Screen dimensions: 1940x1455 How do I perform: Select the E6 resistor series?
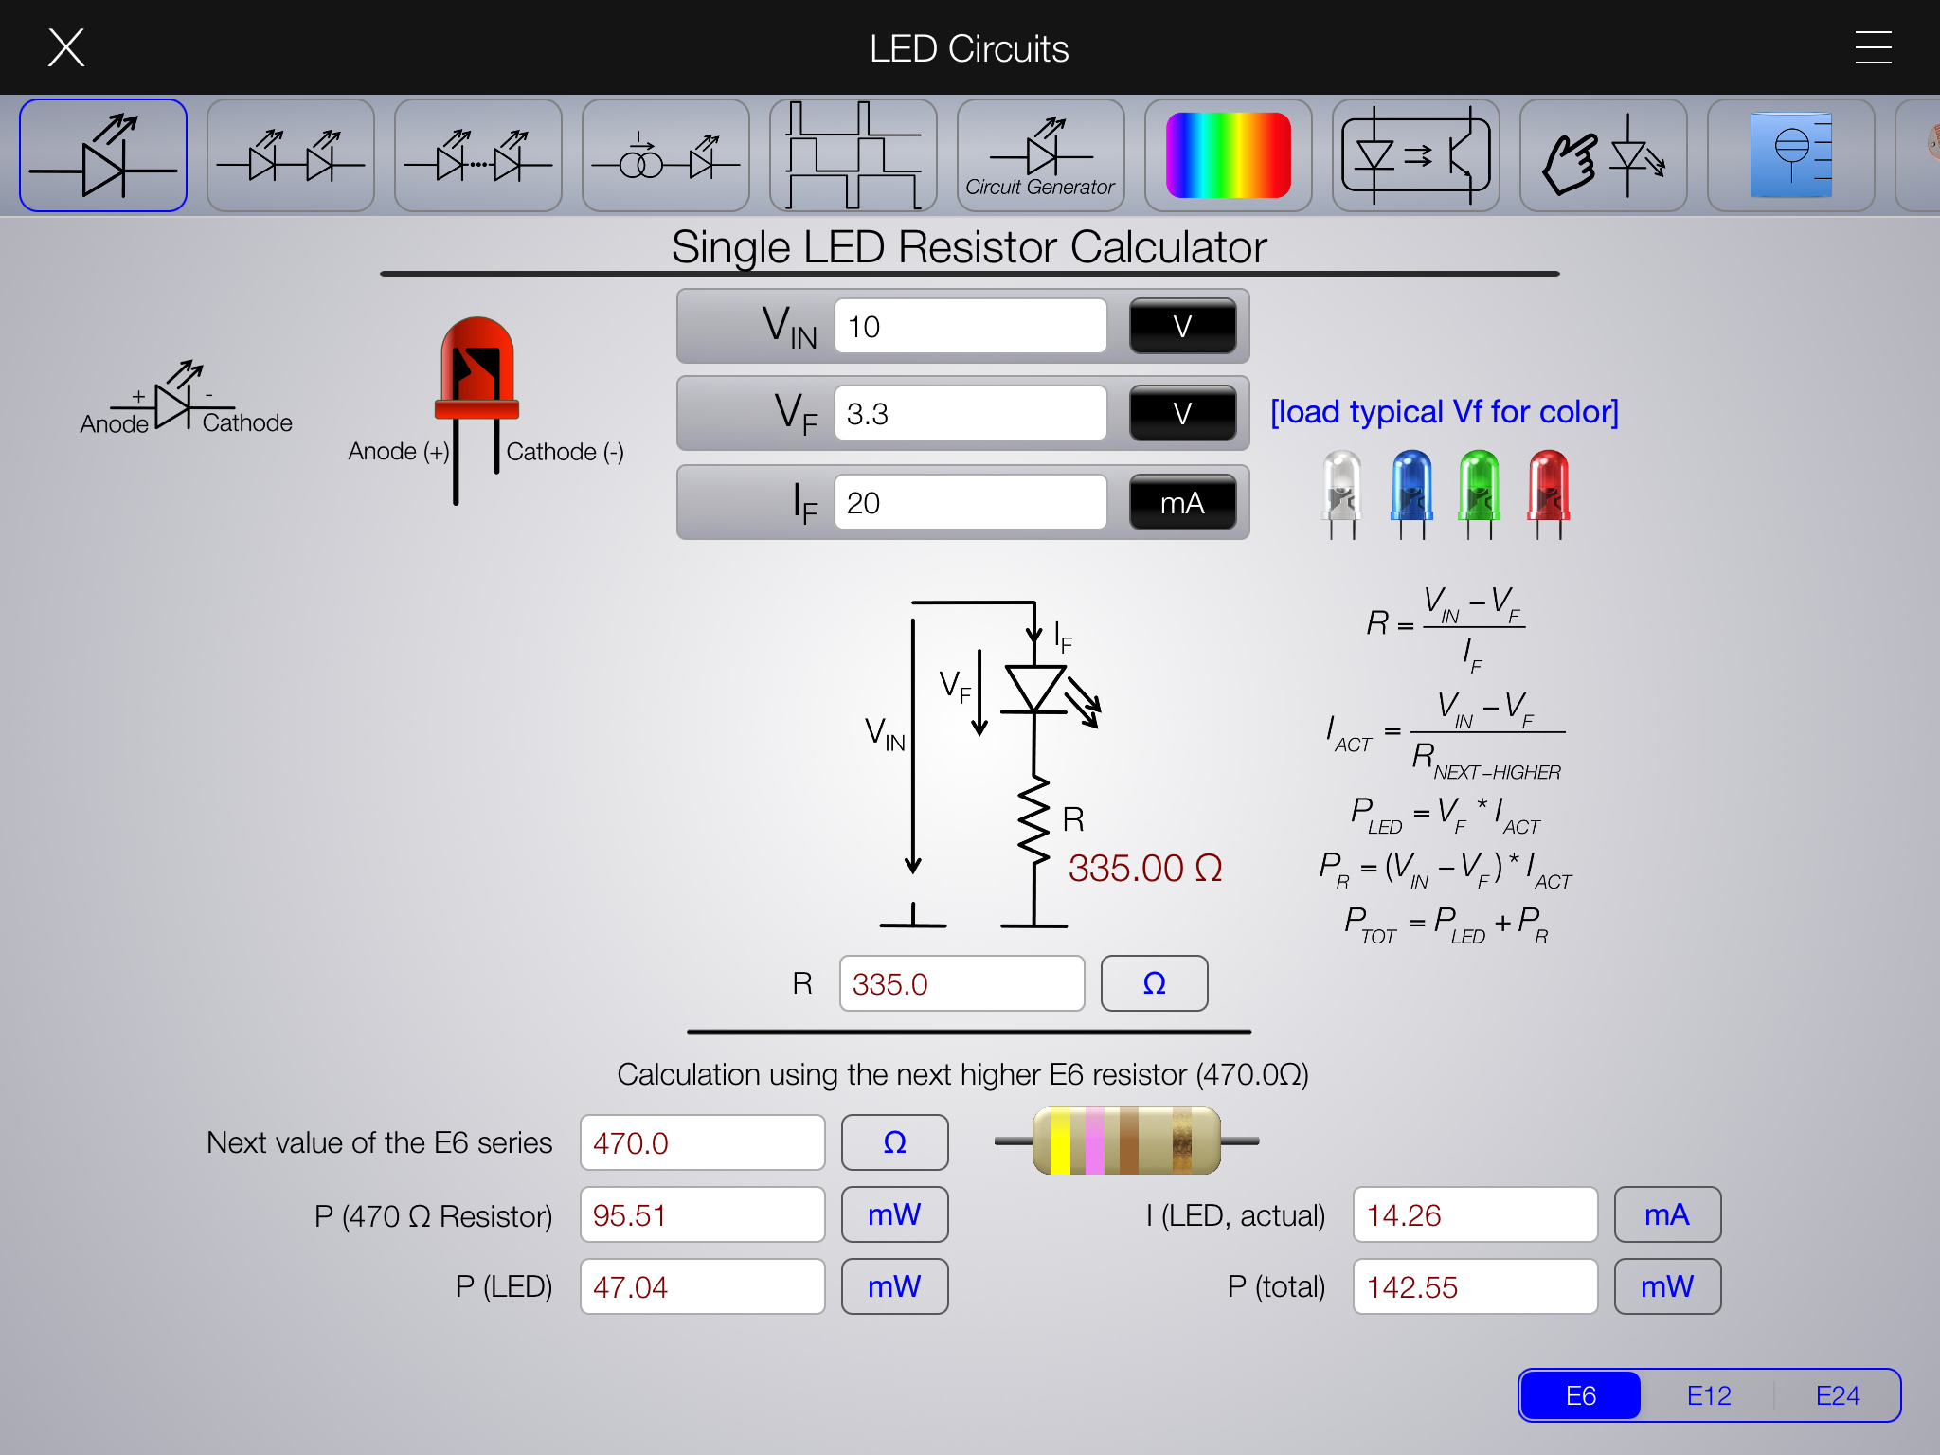point(1580,1395)
